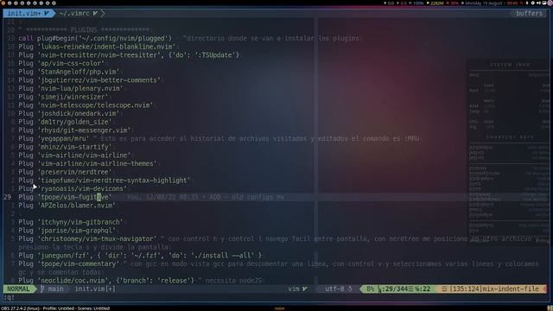Click the 100% indicator in top bar

tap(418, 3)
